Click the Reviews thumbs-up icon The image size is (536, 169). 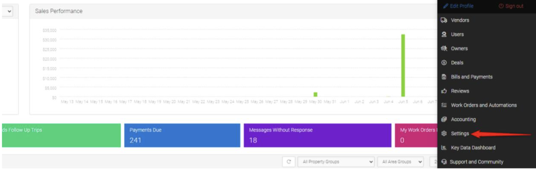[x=444, y=91]
